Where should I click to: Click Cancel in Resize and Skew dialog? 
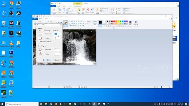(x=57, y=60)
